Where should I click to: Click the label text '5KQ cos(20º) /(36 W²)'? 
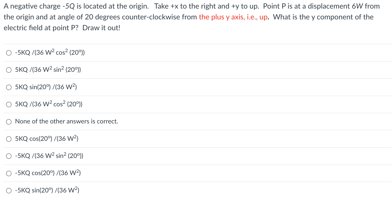[47, 139]
